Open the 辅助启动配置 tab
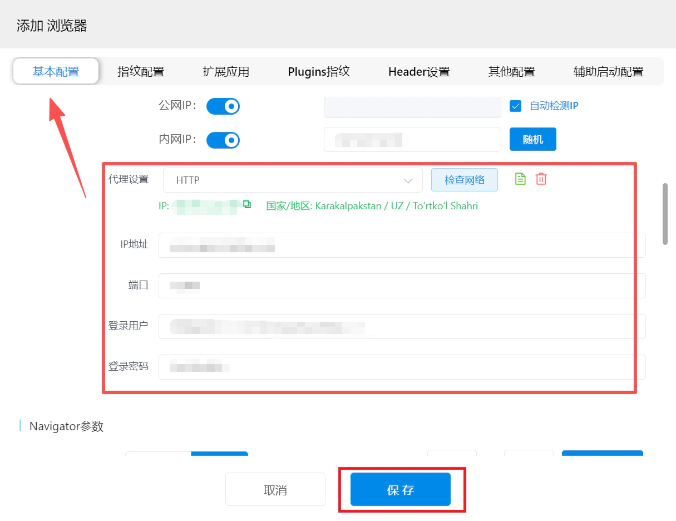Viewport: 676px width, 521px height. tap(609, 71)
